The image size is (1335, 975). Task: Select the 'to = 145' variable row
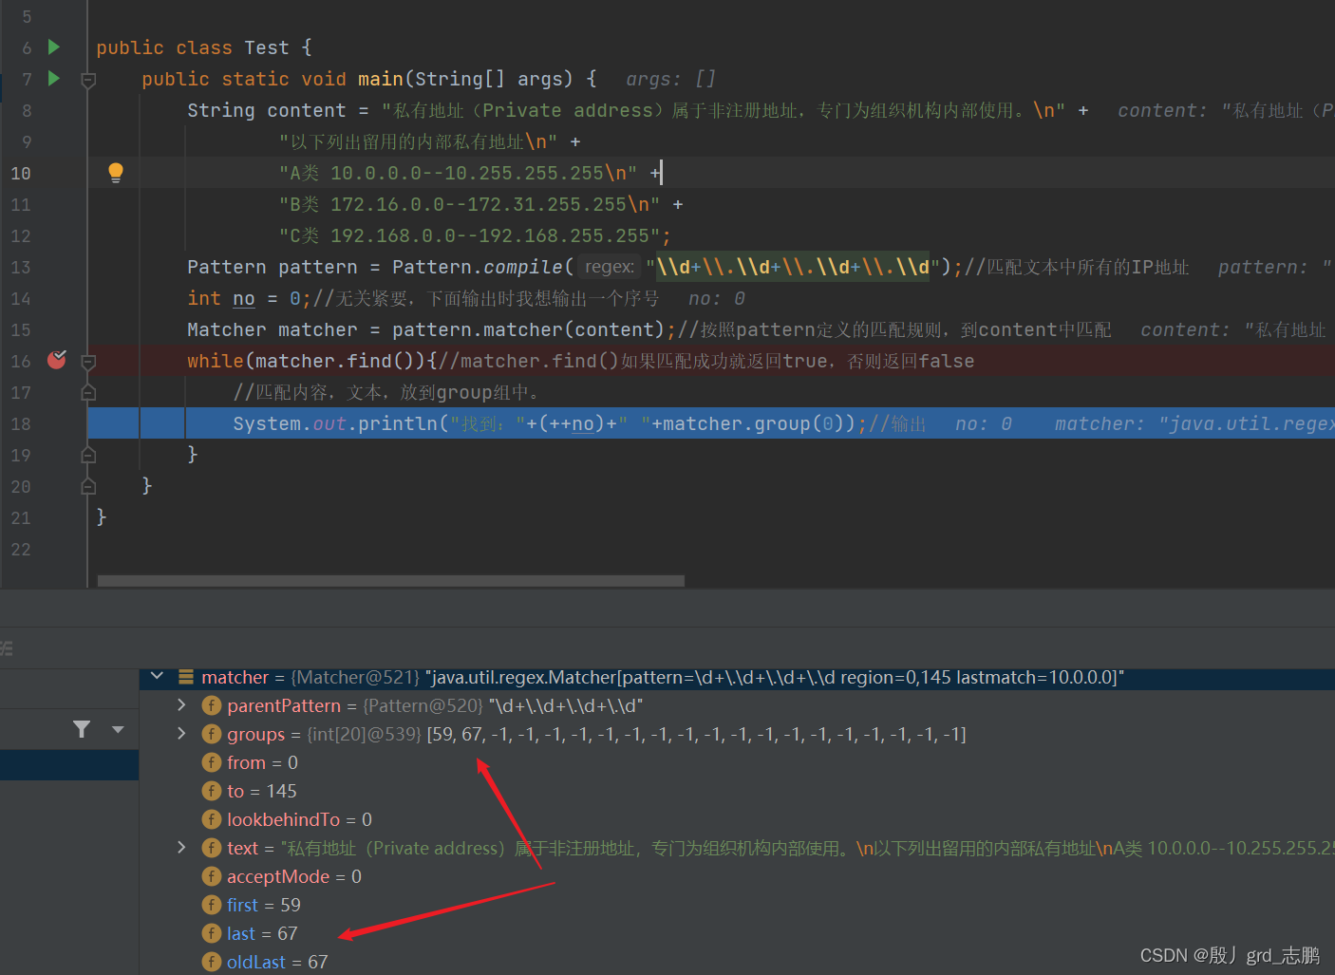click(737, 791)
